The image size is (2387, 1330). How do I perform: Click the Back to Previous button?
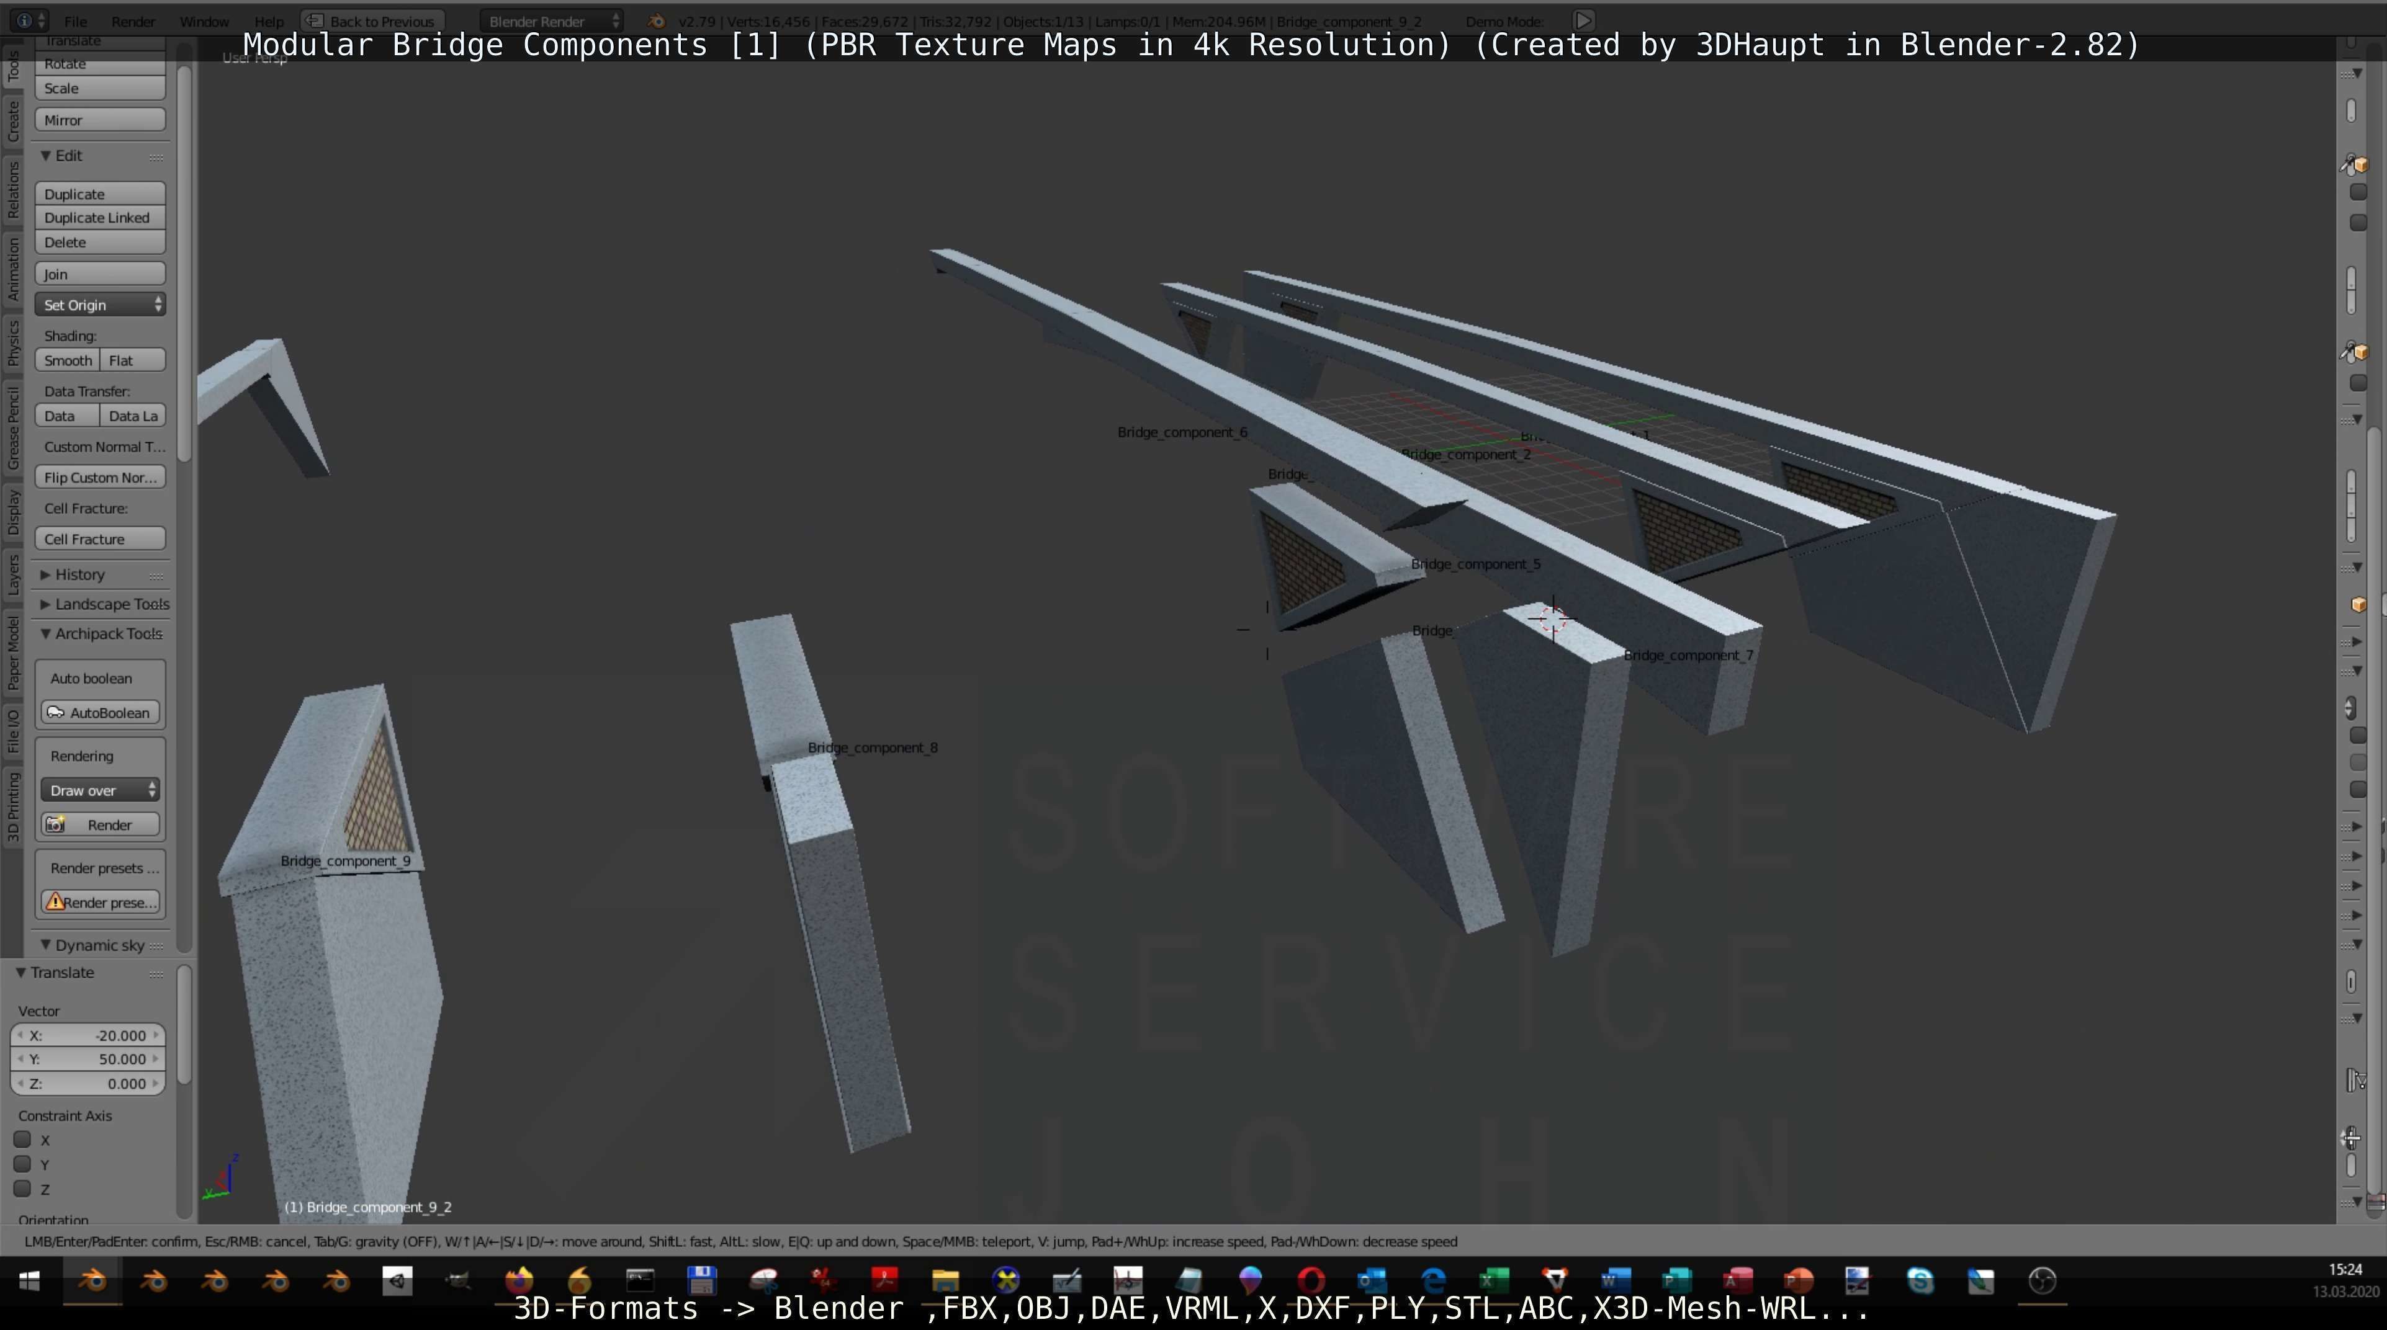(x=372, y=20)
